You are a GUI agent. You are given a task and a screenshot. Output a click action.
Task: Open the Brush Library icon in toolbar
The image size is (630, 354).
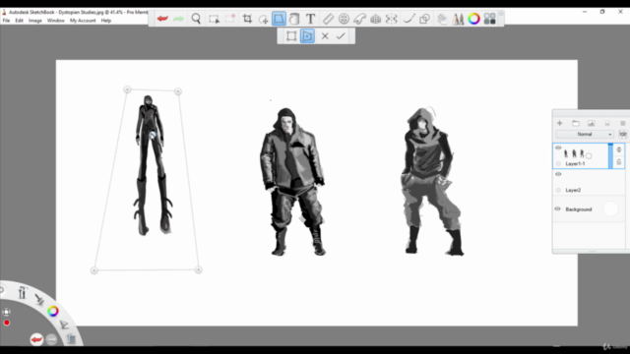click(x=458, y=19)
